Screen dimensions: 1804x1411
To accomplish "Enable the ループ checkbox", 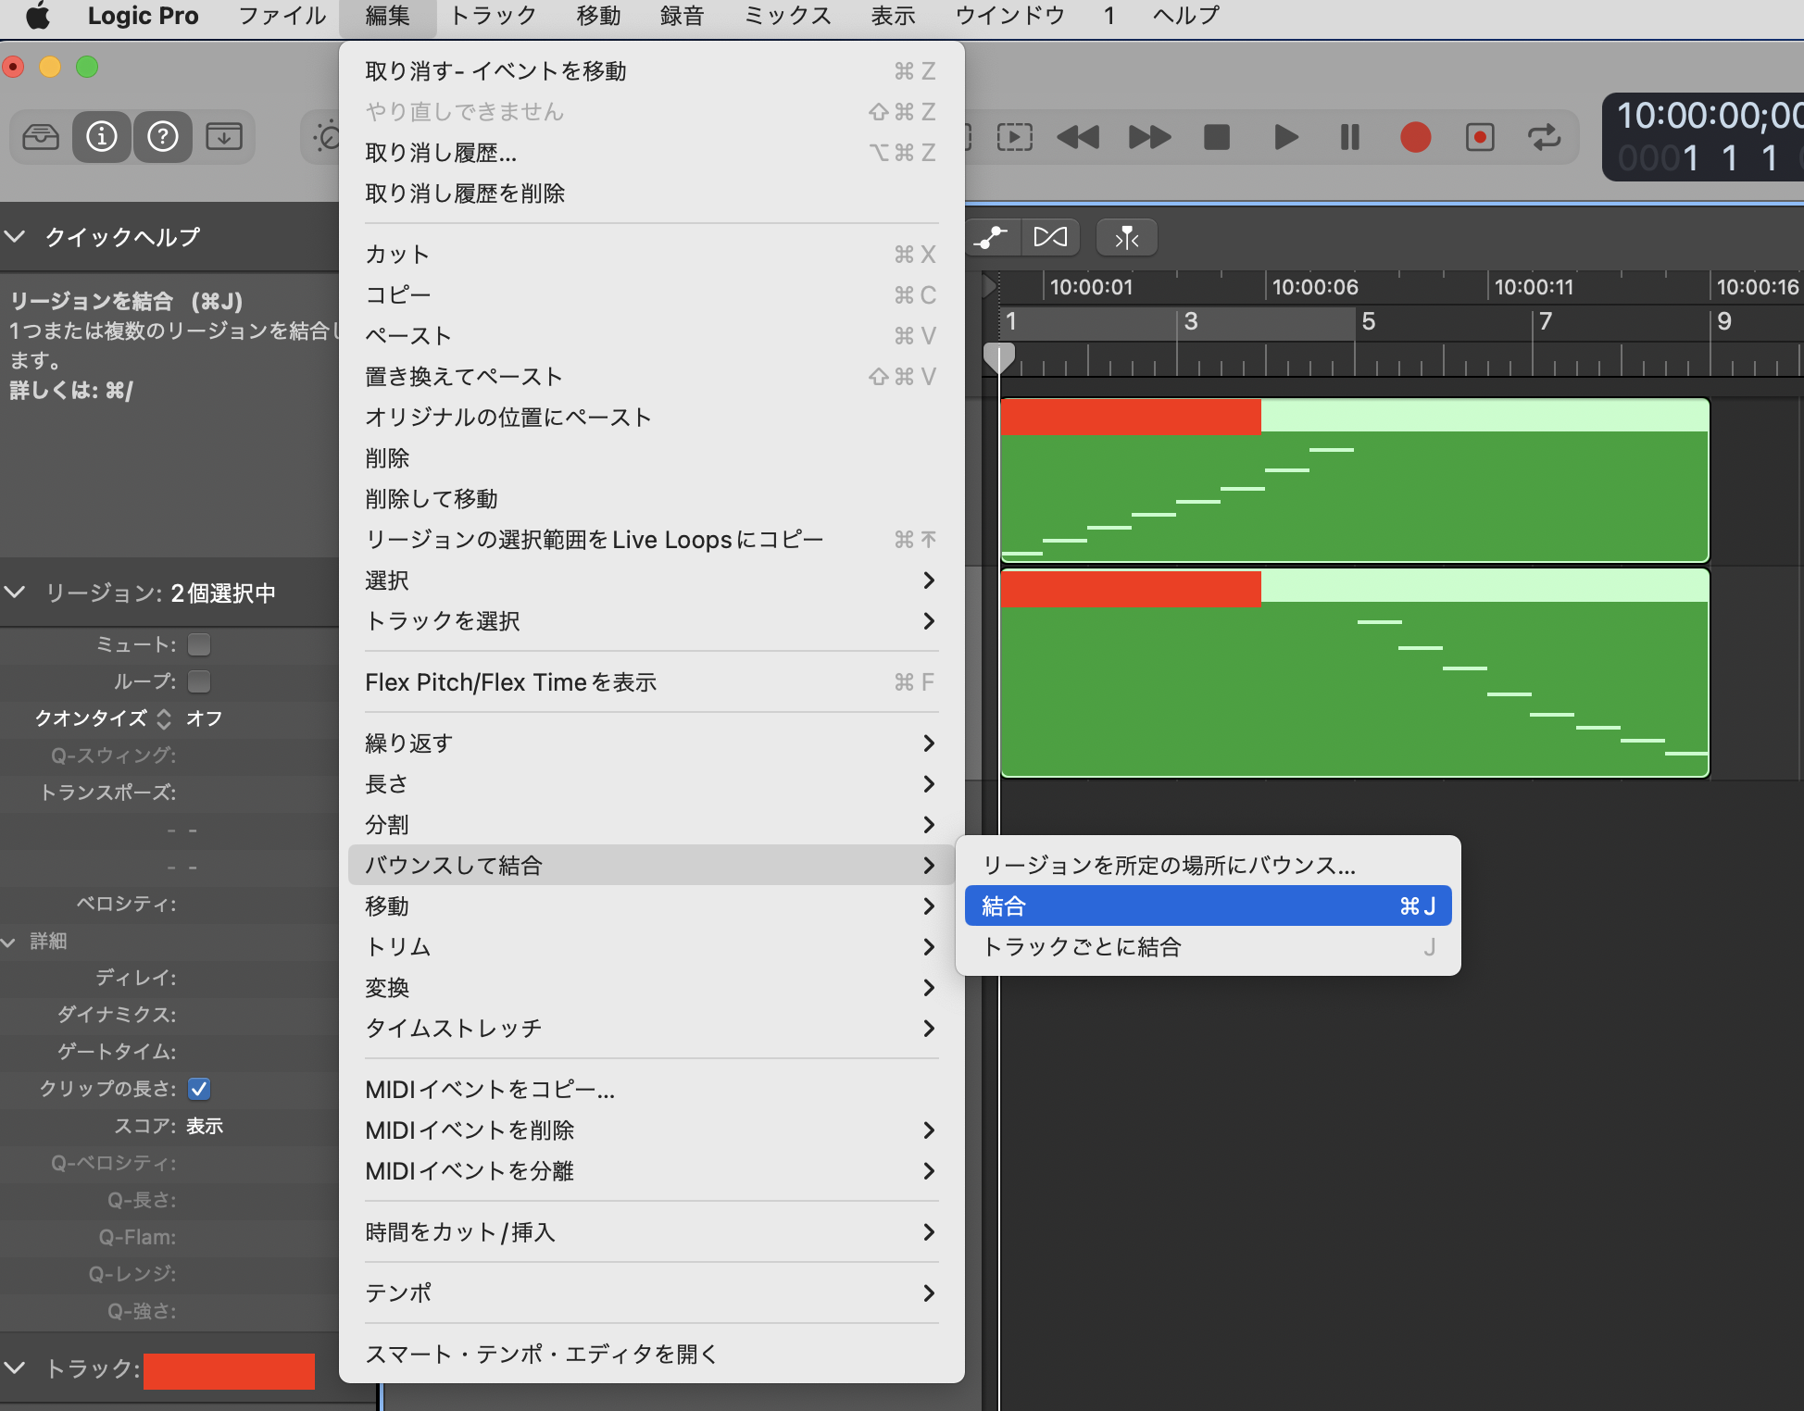I will 199,681.
